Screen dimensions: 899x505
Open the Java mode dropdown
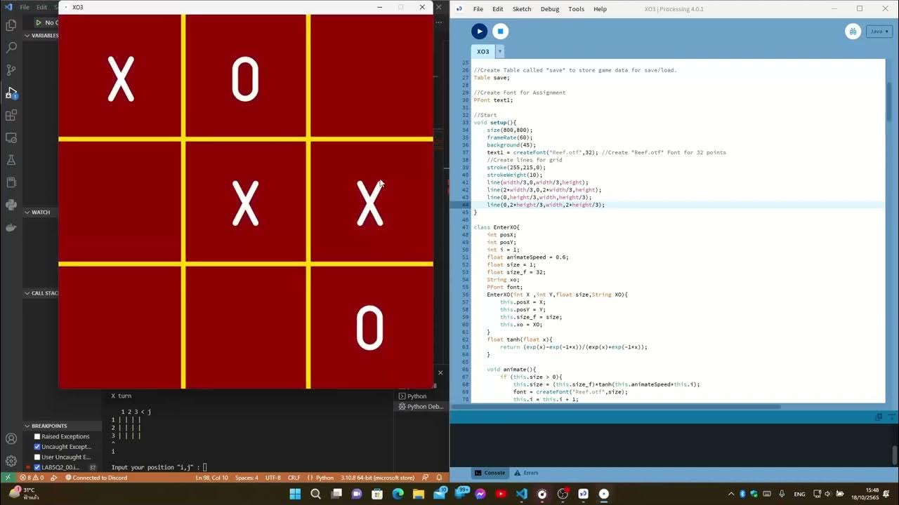[x=879, y=32]
